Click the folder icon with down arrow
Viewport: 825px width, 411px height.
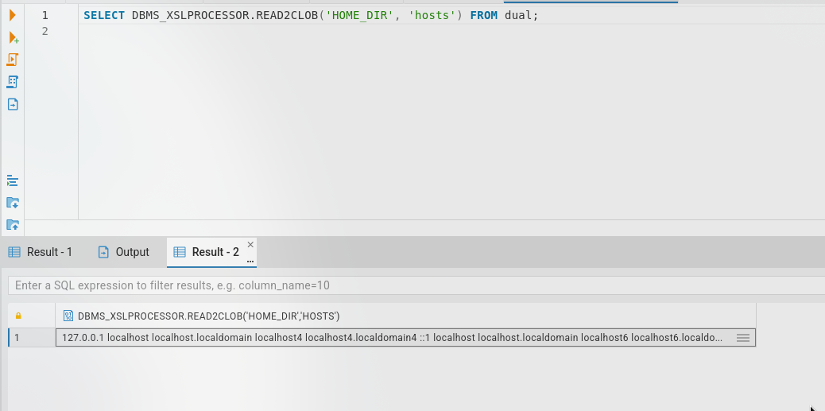13,203
